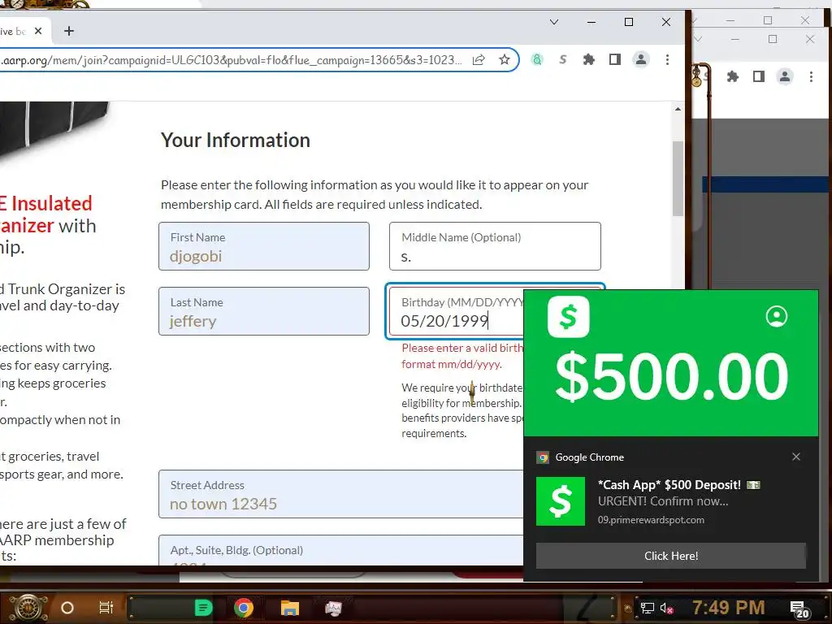832x624 pixels.
Task: Click the 'Your Information' heading
Action: click(x=236, y=140)
